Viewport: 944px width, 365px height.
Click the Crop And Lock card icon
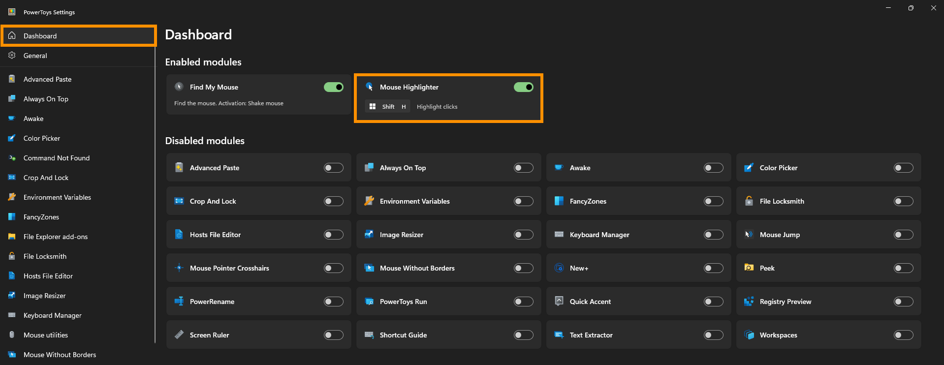tap(179, 201)
